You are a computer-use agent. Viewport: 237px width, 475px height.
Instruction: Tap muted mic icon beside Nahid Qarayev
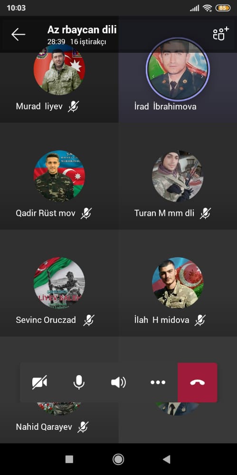pos(83,427)
